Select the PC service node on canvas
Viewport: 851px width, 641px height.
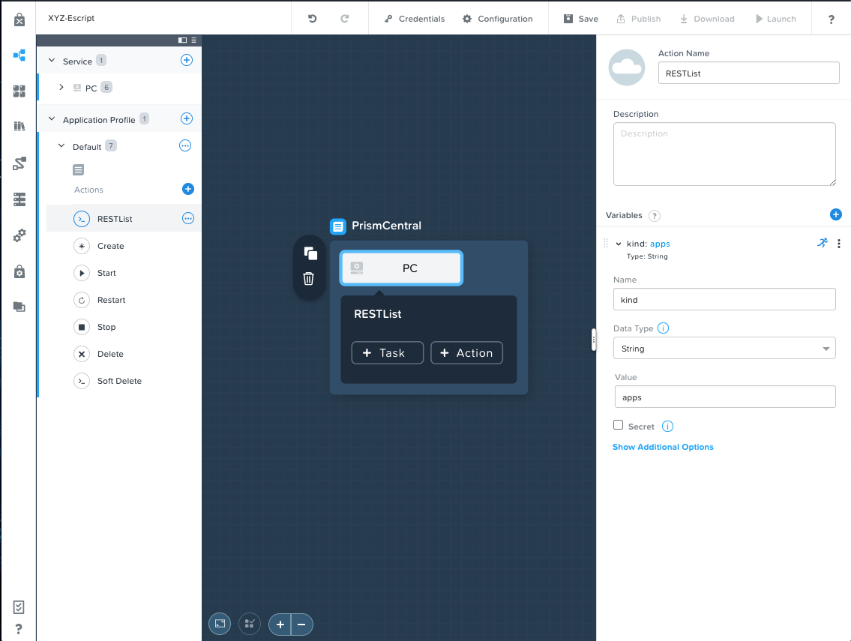(x=401, y=268)
